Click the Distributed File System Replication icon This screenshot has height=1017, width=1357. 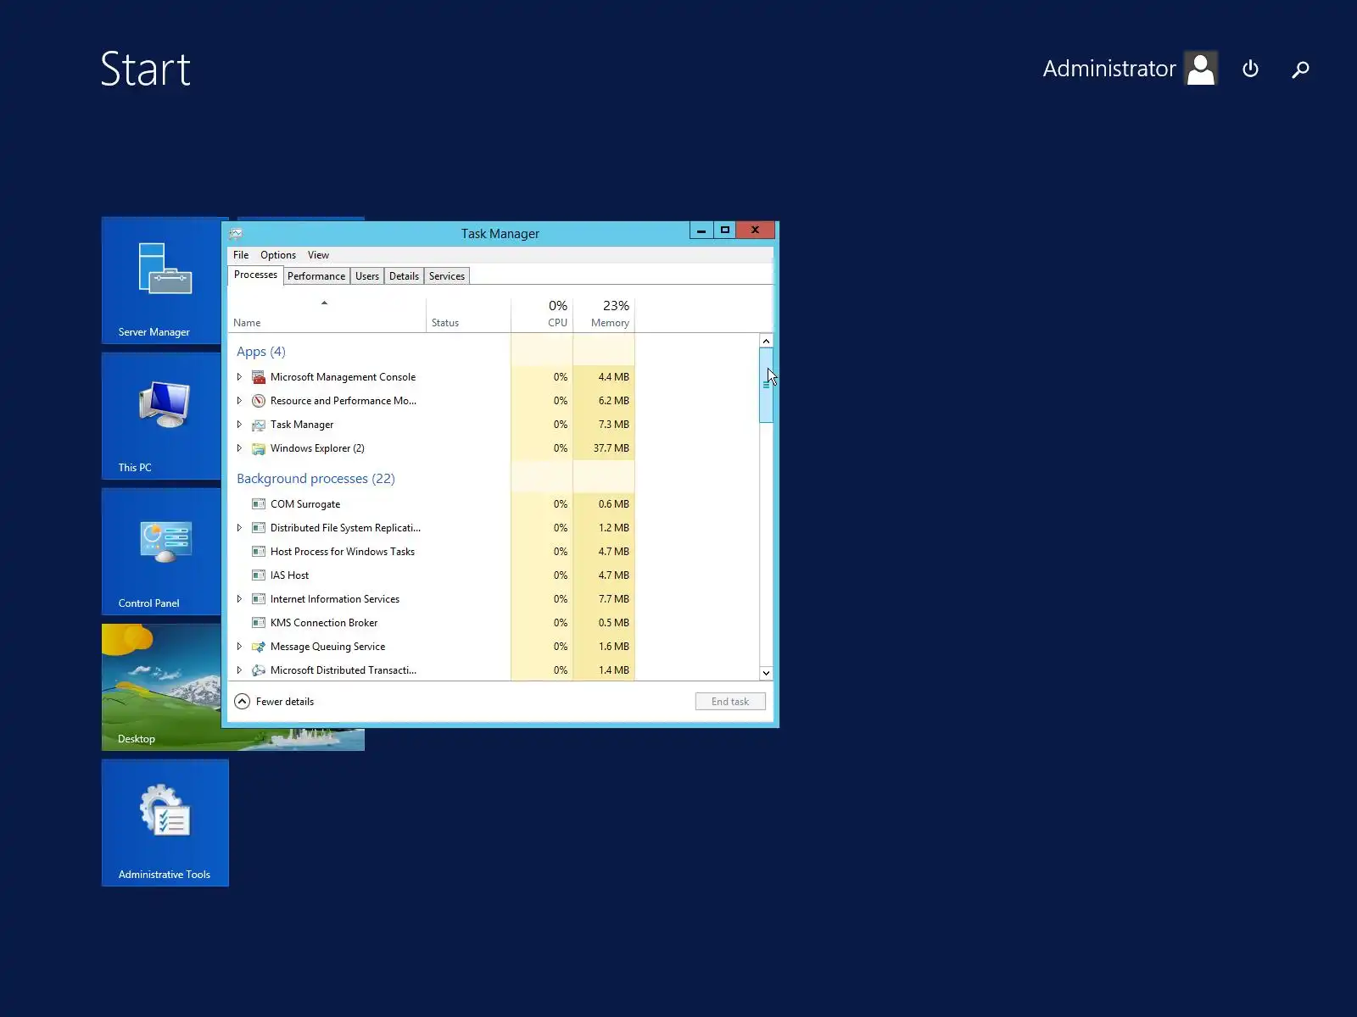(259, 528)
